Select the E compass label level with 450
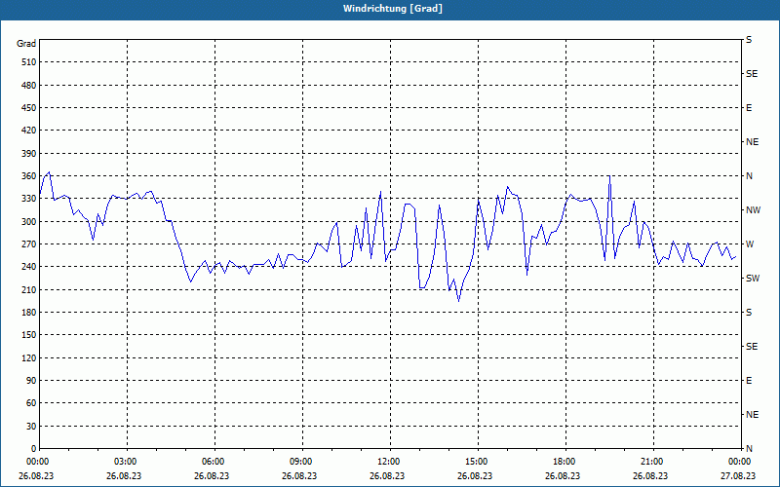 [x=749, y=108]
